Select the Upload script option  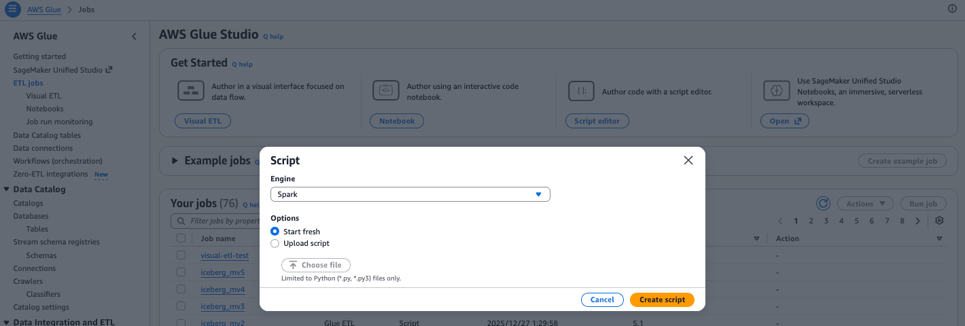coord(275,243)
